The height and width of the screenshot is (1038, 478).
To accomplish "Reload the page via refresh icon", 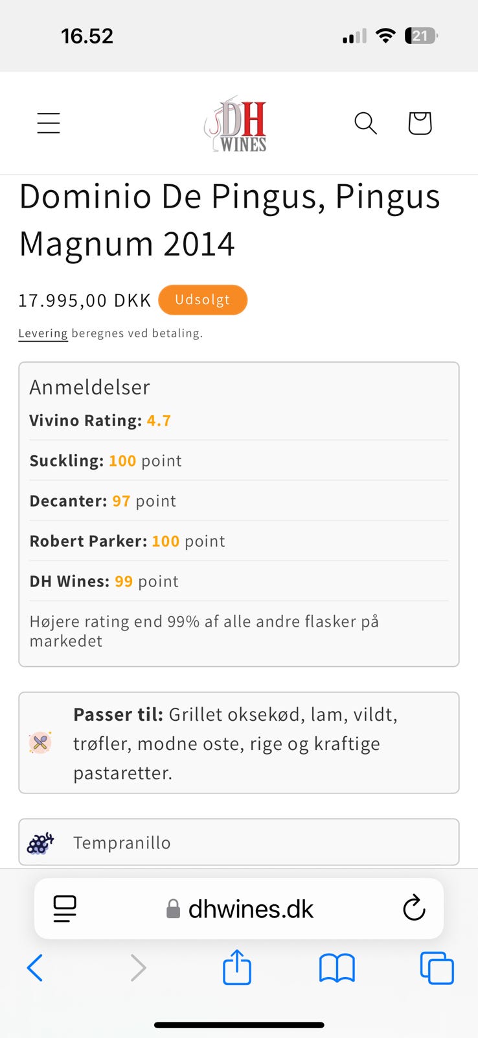I will [414, 908].
